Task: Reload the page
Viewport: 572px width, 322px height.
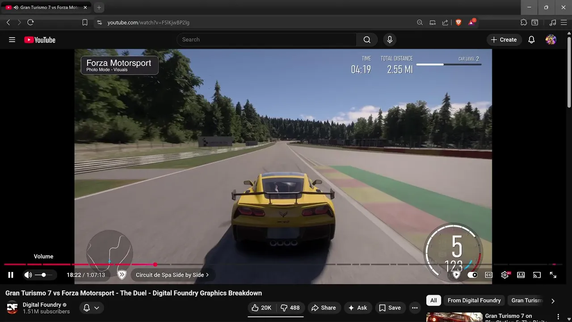Action: pos(30,22)
